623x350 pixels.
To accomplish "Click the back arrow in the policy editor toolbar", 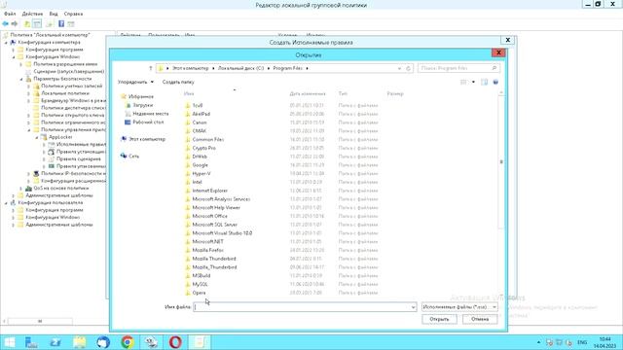I will 6,23.
